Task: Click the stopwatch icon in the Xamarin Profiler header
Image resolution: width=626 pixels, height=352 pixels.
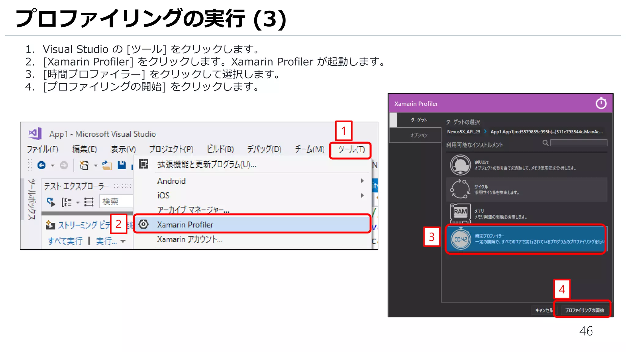Action: [x=601, y=103]
